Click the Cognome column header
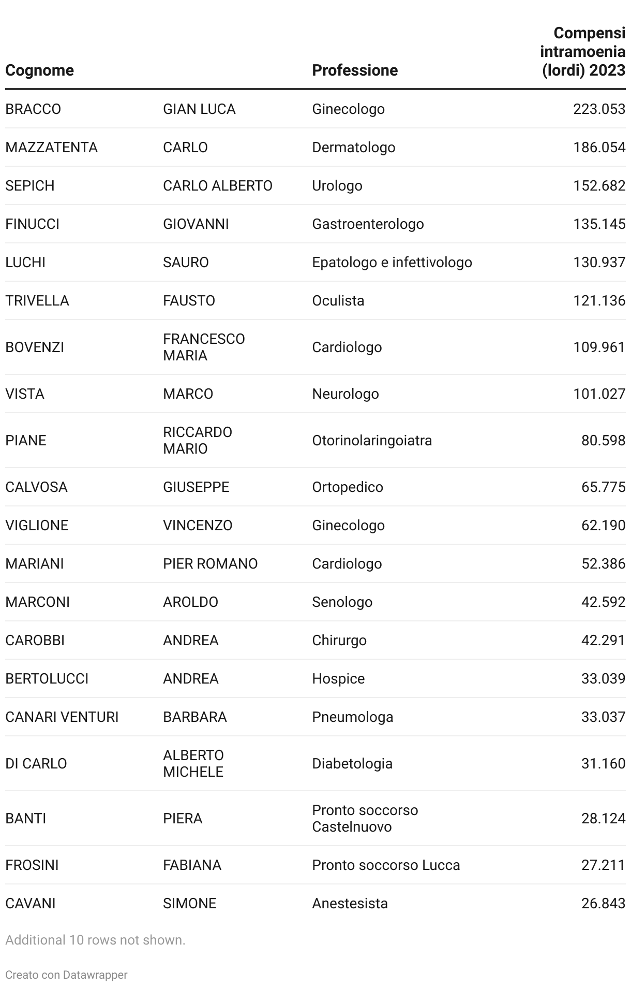631x987 pixels. (39, 70)
